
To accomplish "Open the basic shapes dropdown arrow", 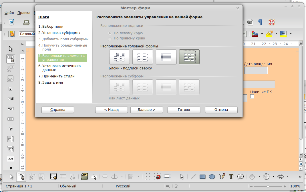I will click(259, 177).
